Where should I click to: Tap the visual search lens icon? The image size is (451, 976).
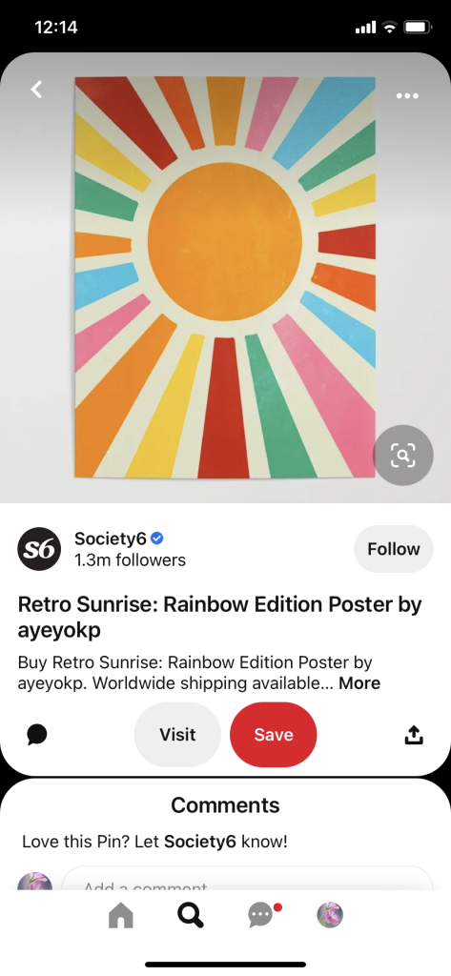pos(403,456)
